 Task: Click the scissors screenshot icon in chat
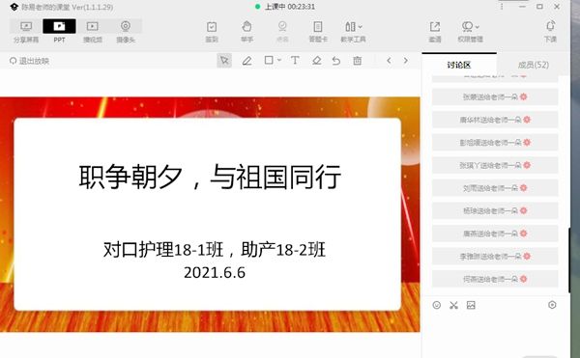coord(453,305)
